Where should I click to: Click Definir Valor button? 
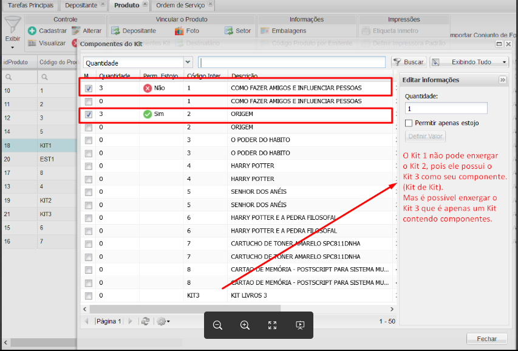point(425,136)
